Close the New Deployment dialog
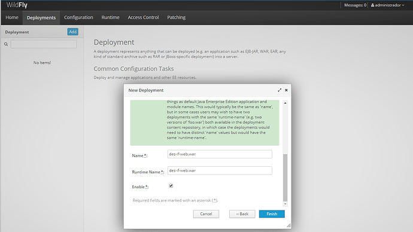 [x=286, y=90]
